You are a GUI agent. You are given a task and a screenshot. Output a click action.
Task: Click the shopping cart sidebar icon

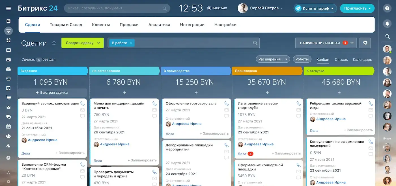point(8,98)
